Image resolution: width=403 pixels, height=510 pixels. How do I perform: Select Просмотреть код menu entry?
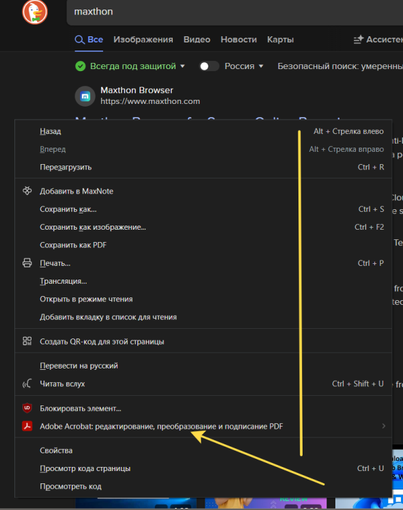pyautogui.click(x=203, y=486)
